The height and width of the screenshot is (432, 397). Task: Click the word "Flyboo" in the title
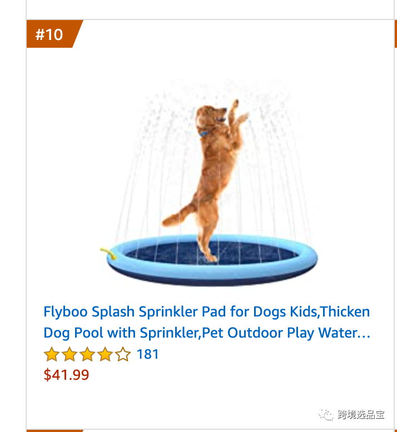[67, 312]
